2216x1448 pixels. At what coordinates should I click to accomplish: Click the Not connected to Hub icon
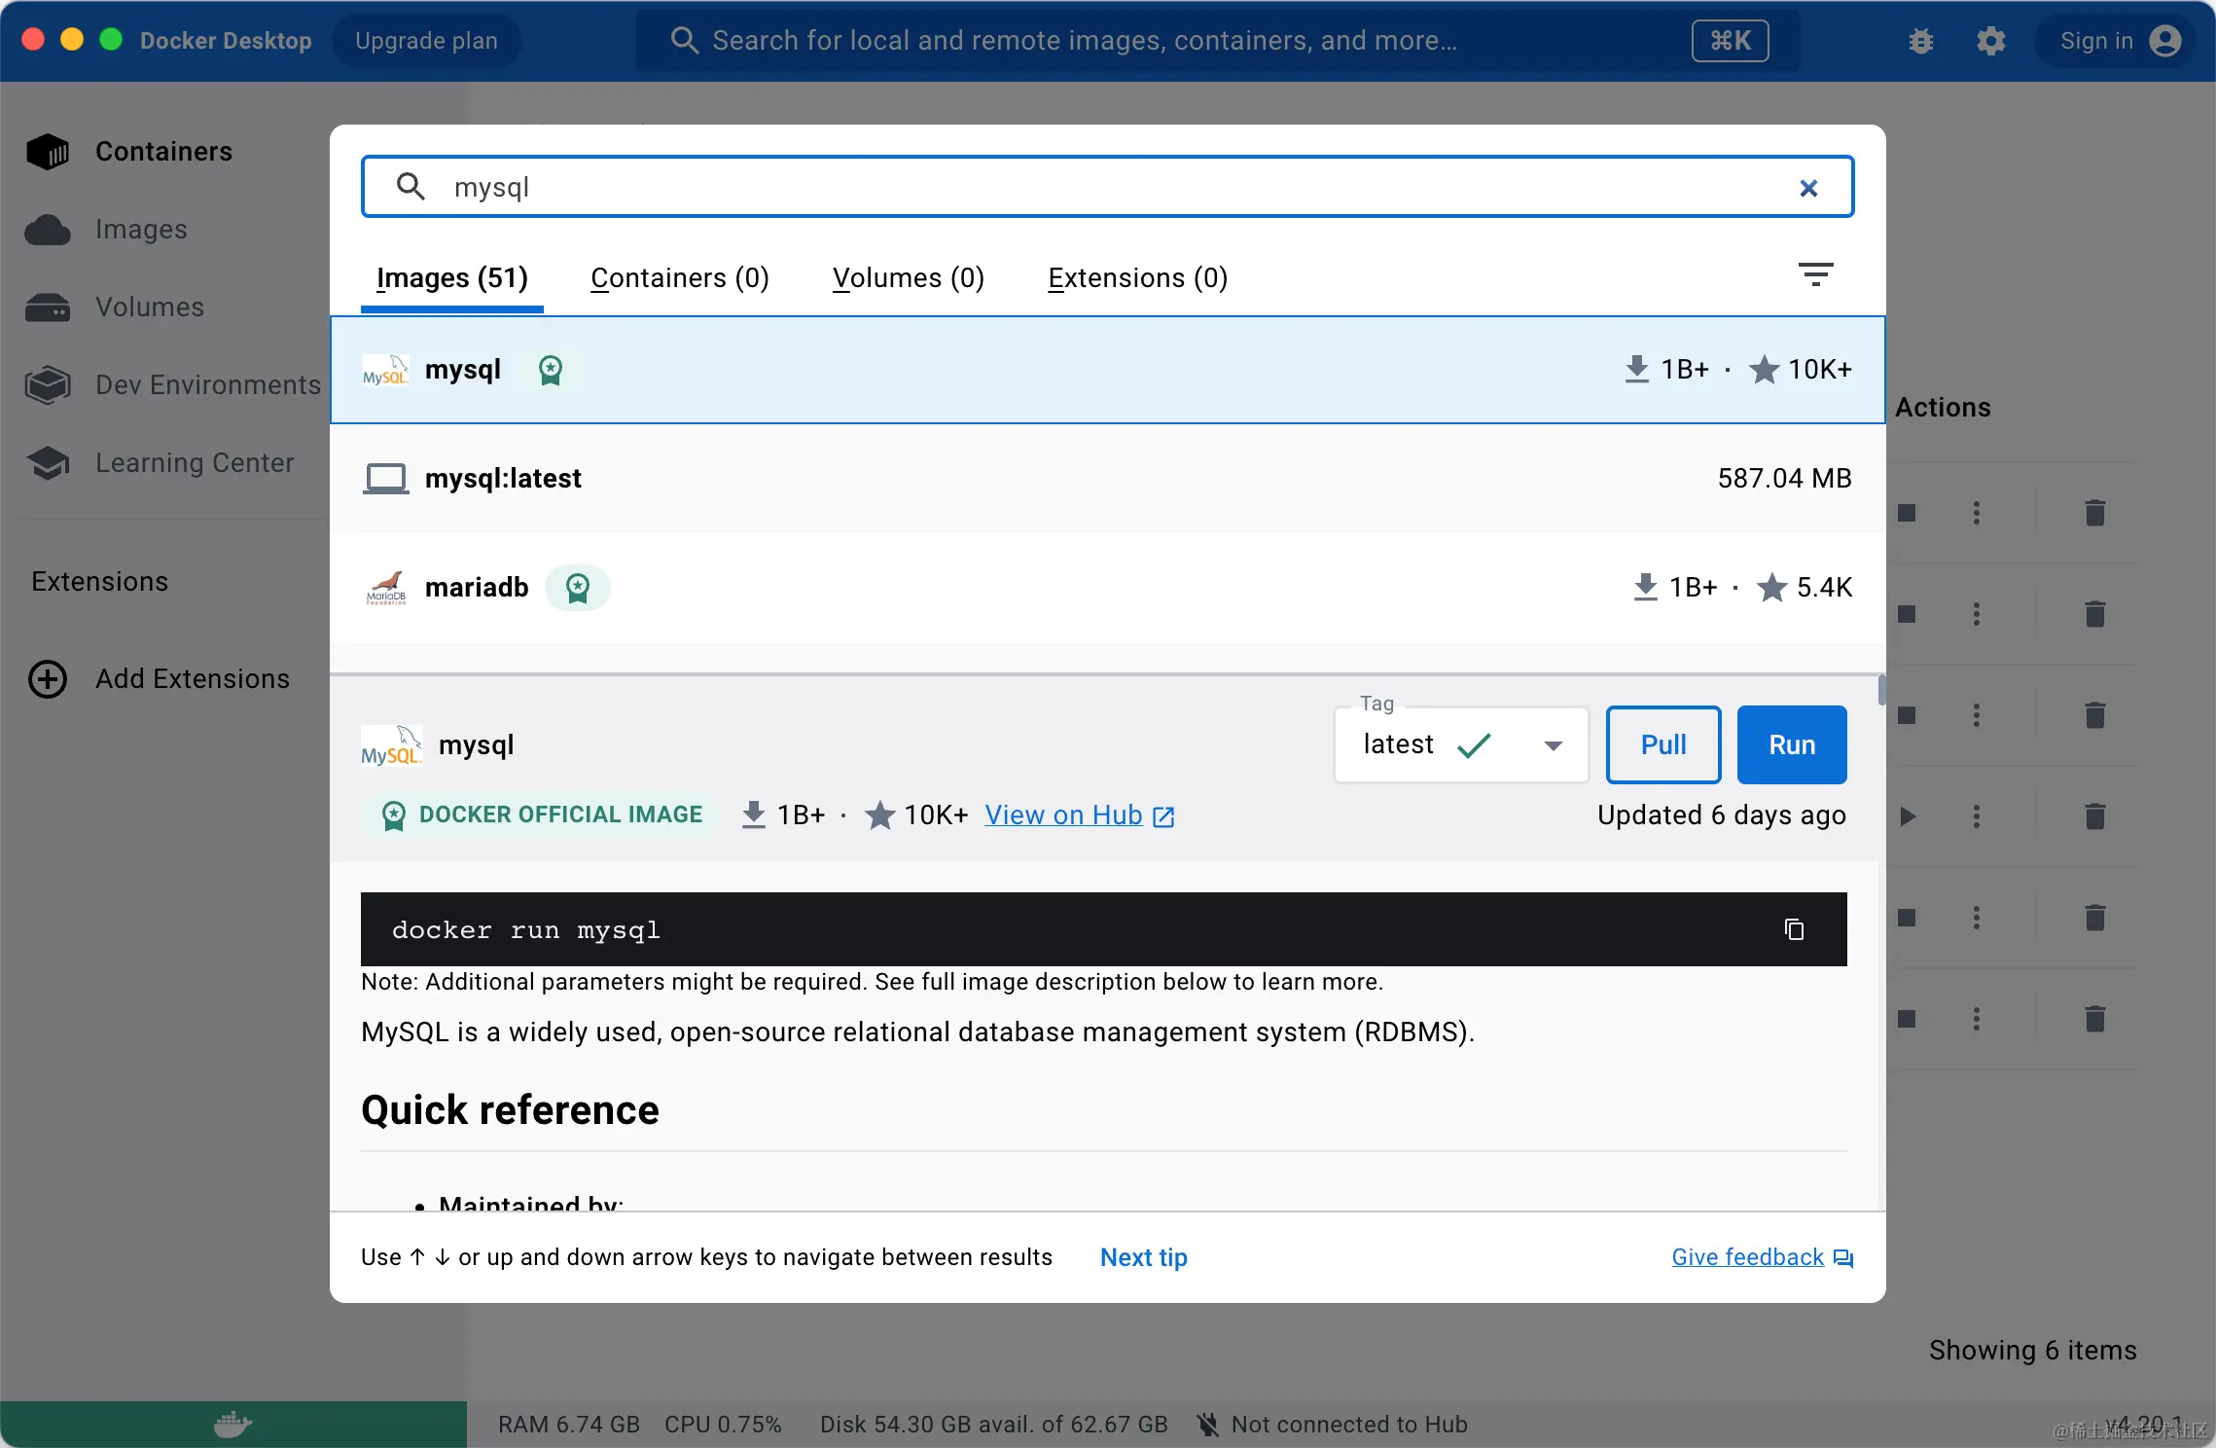(x=1207, y=1425)
